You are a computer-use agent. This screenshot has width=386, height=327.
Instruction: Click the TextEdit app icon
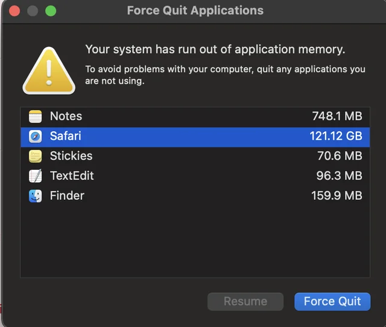pos(36,176)
